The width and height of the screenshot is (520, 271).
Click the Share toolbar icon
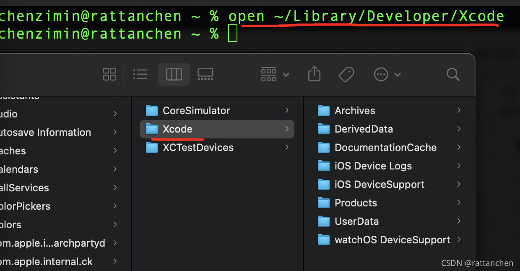[314, 74]
